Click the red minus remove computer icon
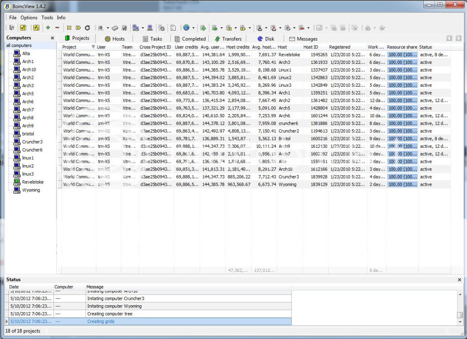This screenshot has height=339, width=467. 57,28
